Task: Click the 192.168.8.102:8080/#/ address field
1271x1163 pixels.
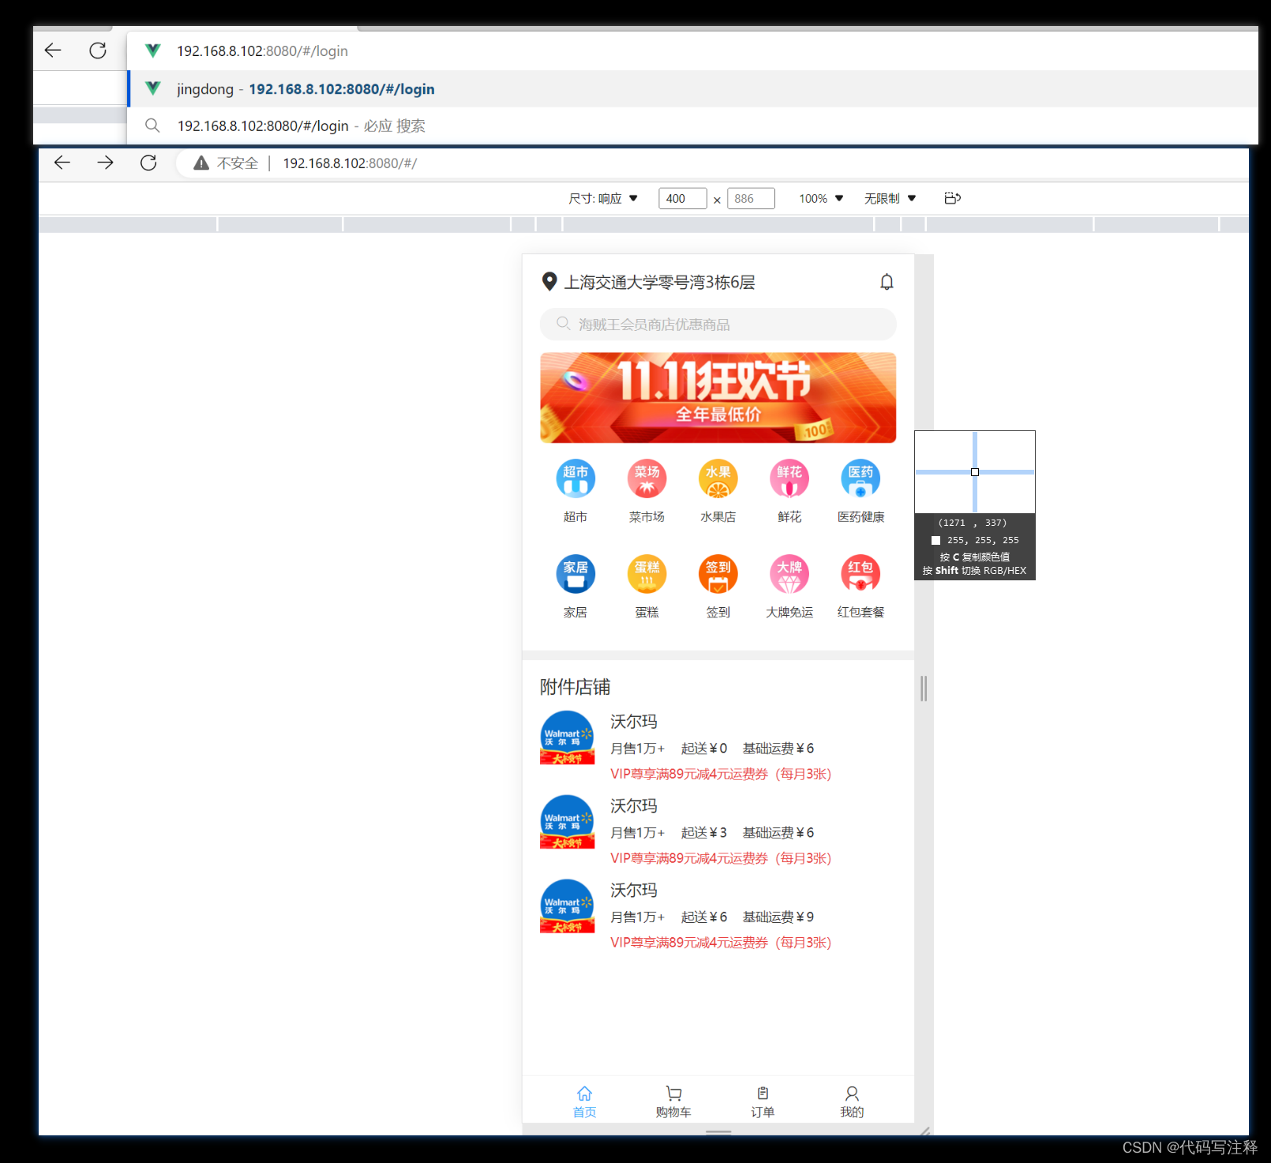Action: [x=350, y=163]
